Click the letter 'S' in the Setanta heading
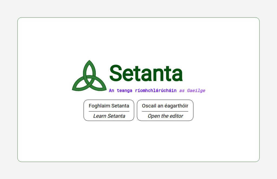 click(x=116, y=73)
